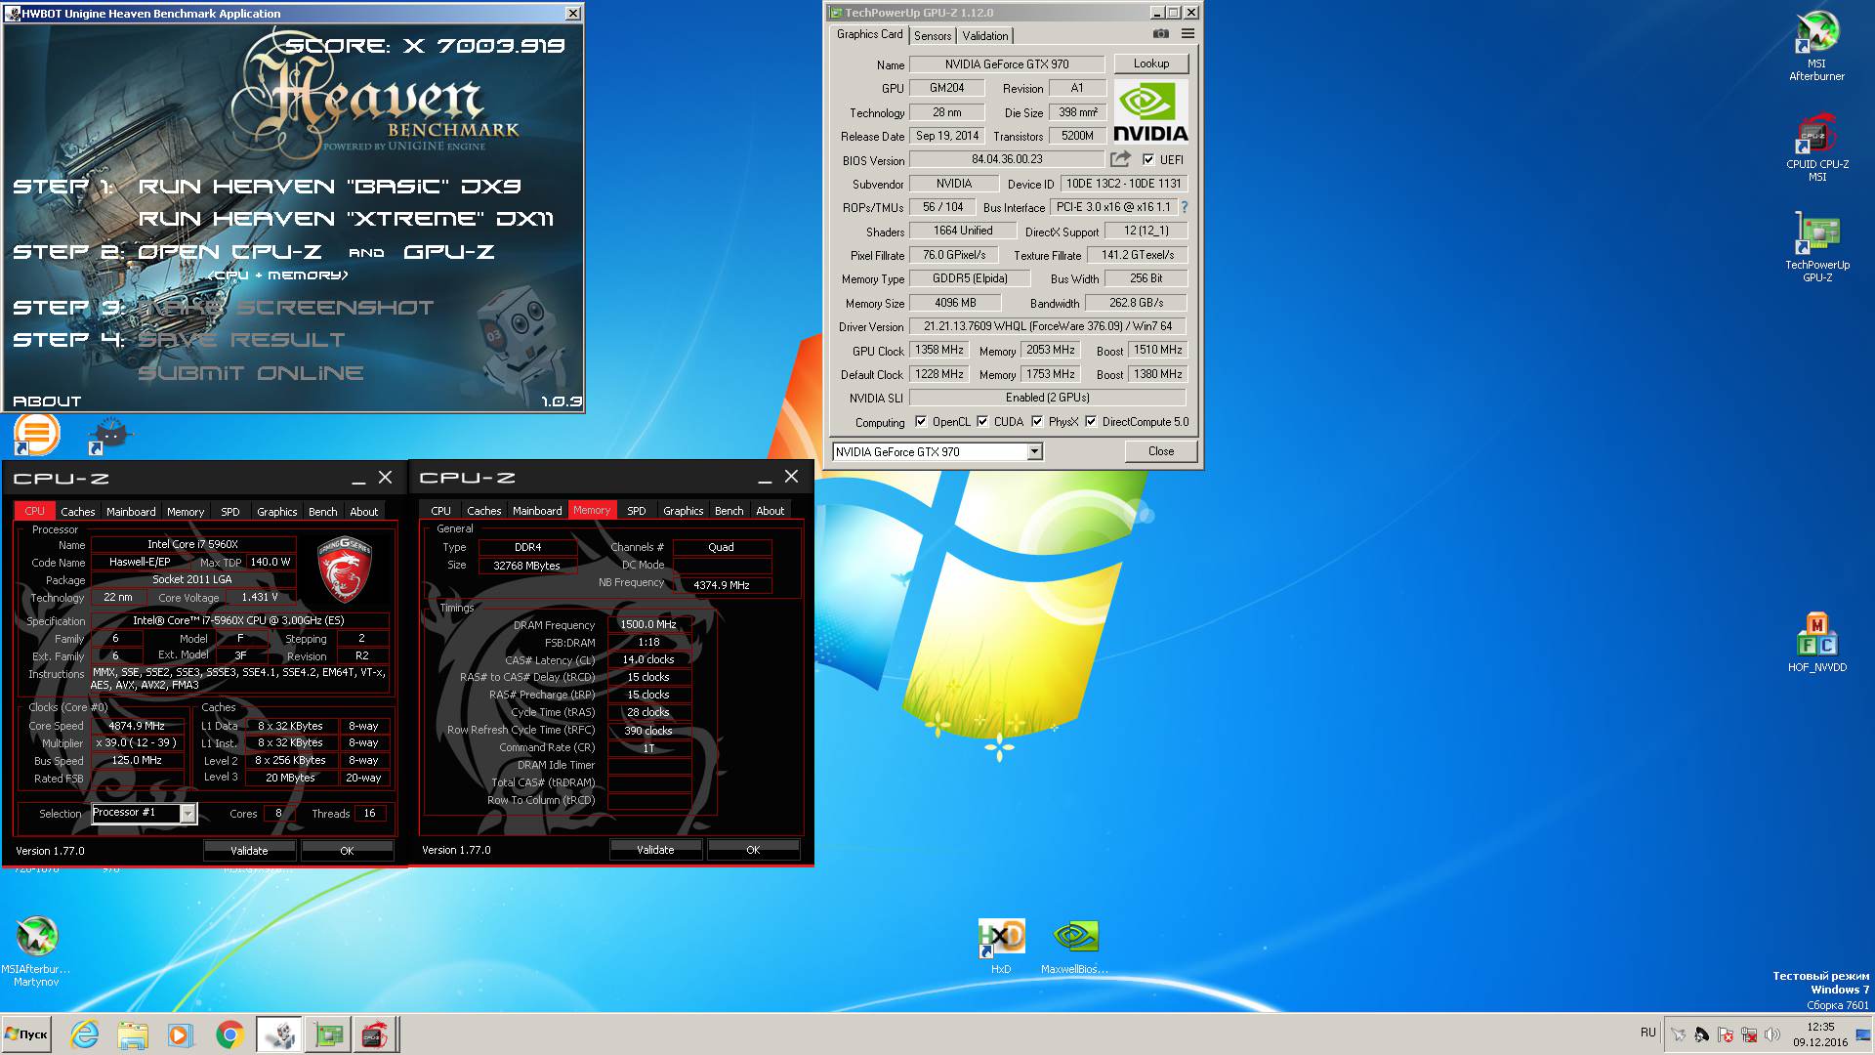Open GPU-Z hamburger menu icon

[x=1187, y=34]
